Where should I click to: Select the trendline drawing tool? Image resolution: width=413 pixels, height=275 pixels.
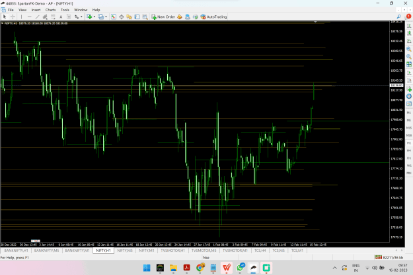tap(37, 17)
